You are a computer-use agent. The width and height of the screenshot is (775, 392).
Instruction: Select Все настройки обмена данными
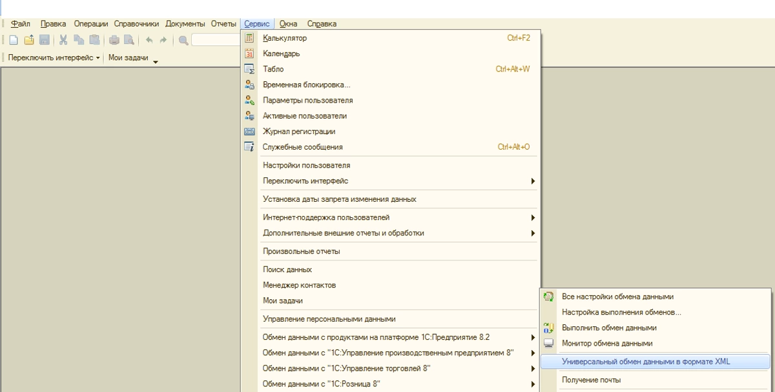point(617,297)
